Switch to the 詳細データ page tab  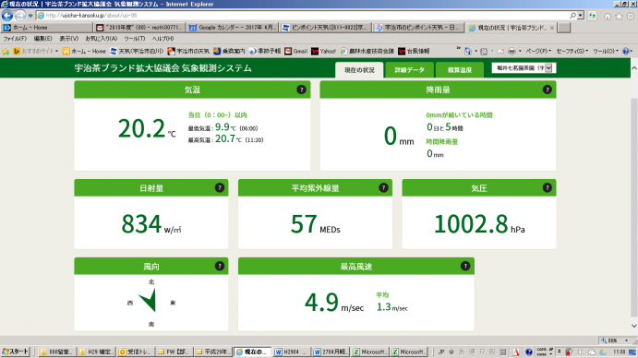pos(409,70)
